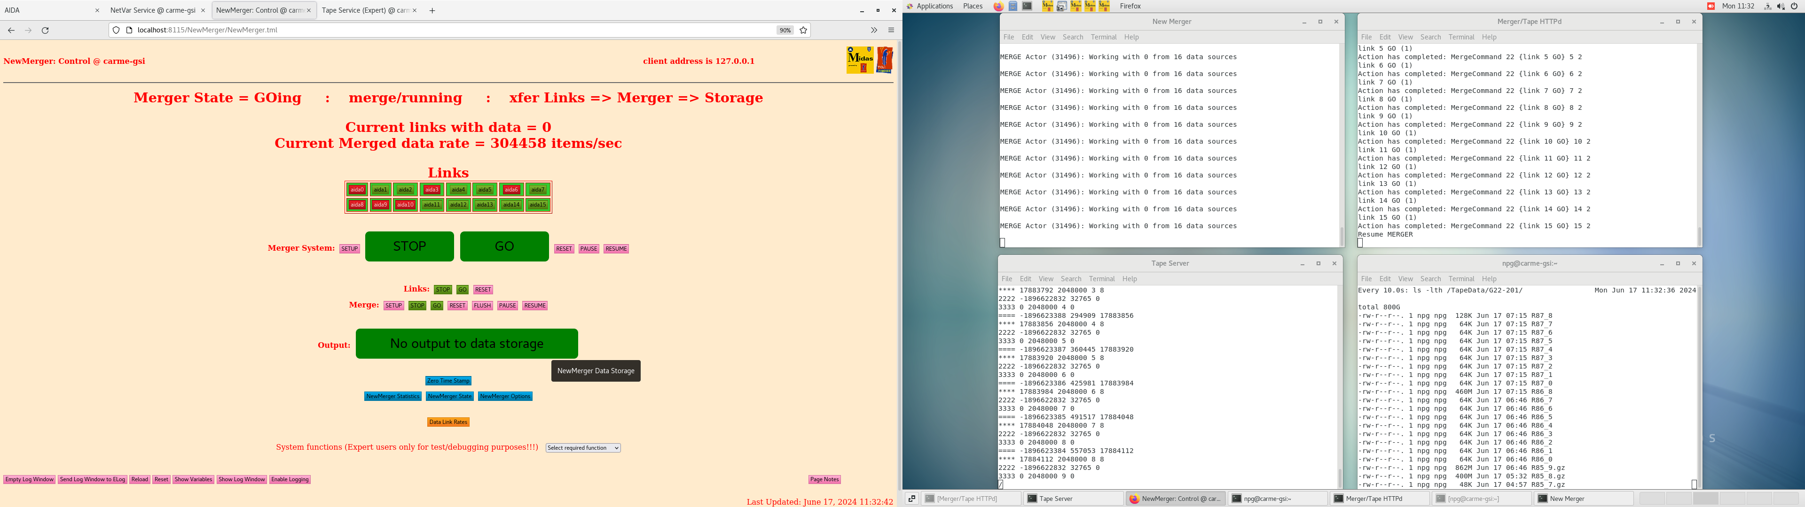This screenshot has width=1805, height=507.
Task: Open Terminal menu in New Merger window
Action: [x=1103, y=37]
